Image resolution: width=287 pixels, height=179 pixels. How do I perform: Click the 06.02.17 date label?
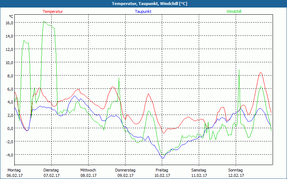click(x=14, y=175)
